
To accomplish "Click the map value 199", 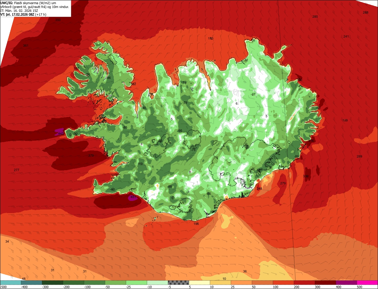I will pos(345,120).
